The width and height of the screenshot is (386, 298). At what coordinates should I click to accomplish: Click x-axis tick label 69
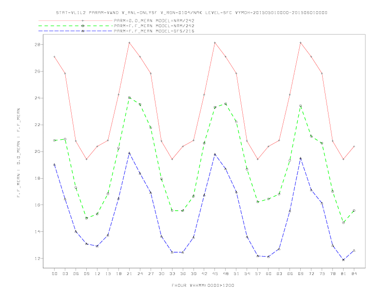(x=301, y=274)
